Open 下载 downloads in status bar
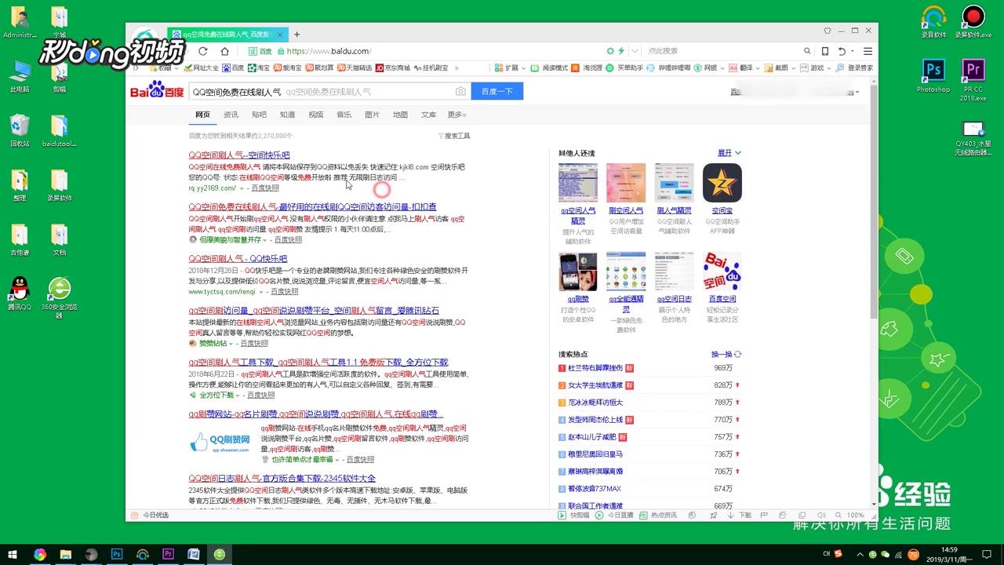1004x565 pixels. pos(740,516)
